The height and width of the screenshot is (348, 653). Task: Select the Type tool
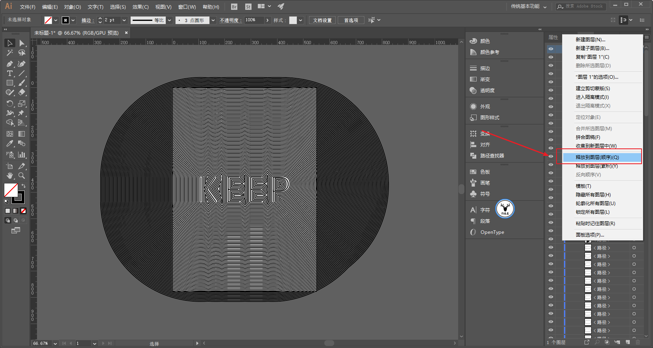coord(10,73)
